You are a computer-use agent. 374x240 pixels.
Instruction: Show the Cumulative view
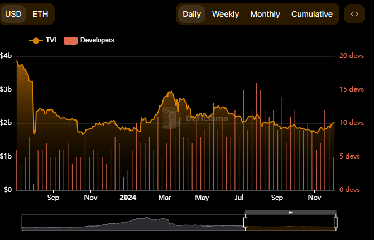pos(311,14)
